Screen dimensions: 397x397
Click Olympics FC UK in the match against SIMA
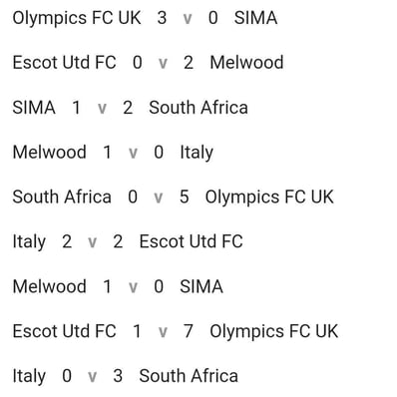coord(77,18)
